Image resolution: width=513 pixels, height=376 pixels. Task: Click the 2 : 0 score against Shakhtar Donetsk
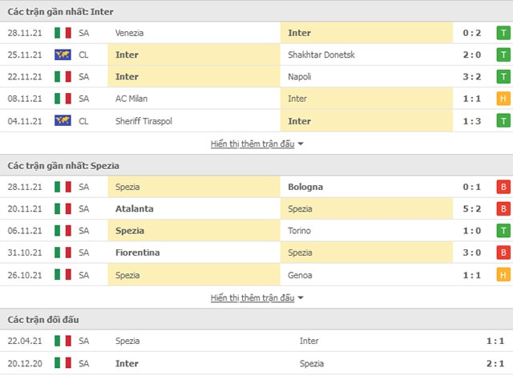point(472,55)
